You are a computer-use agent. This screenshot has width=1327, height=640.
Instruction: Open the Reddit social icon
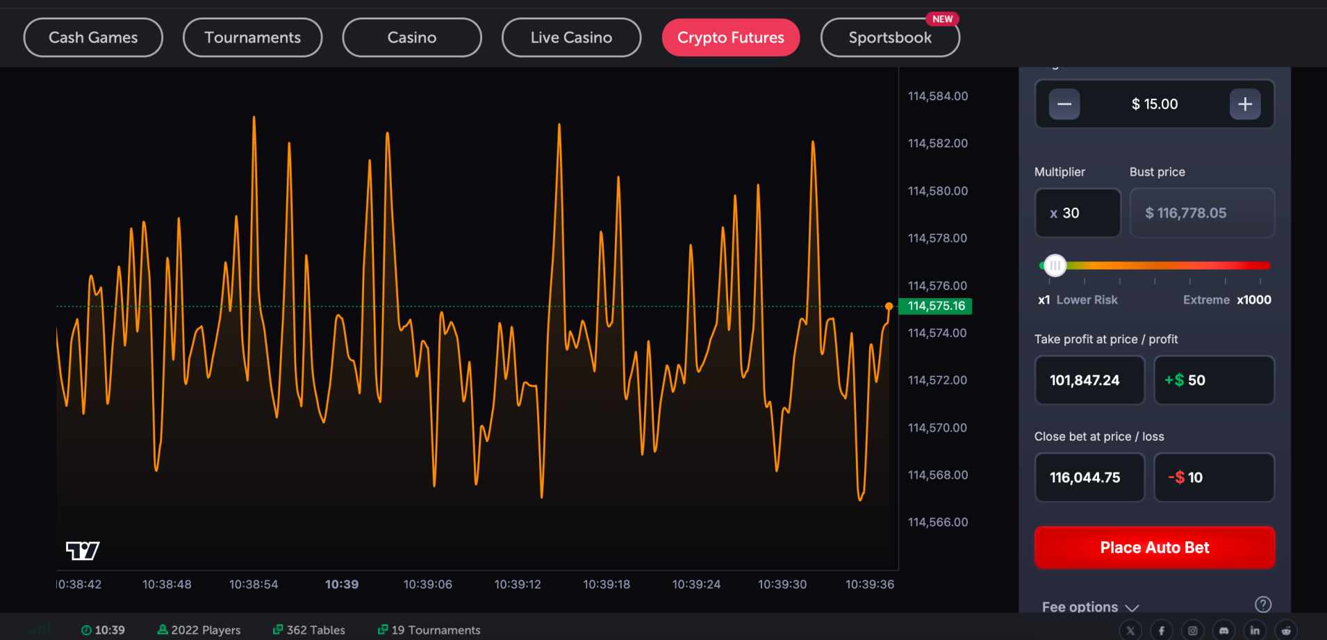[x=1286, y=630]
